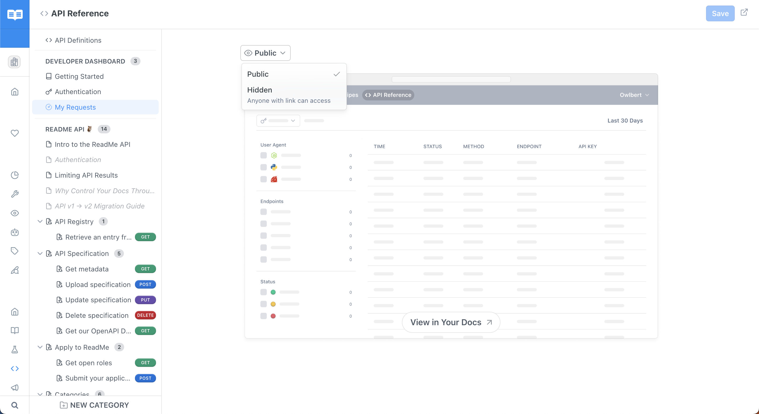Open the tag icon in left rail
Image resolution: width=759 pixels, height=414 pixels.
pos(15,251)
